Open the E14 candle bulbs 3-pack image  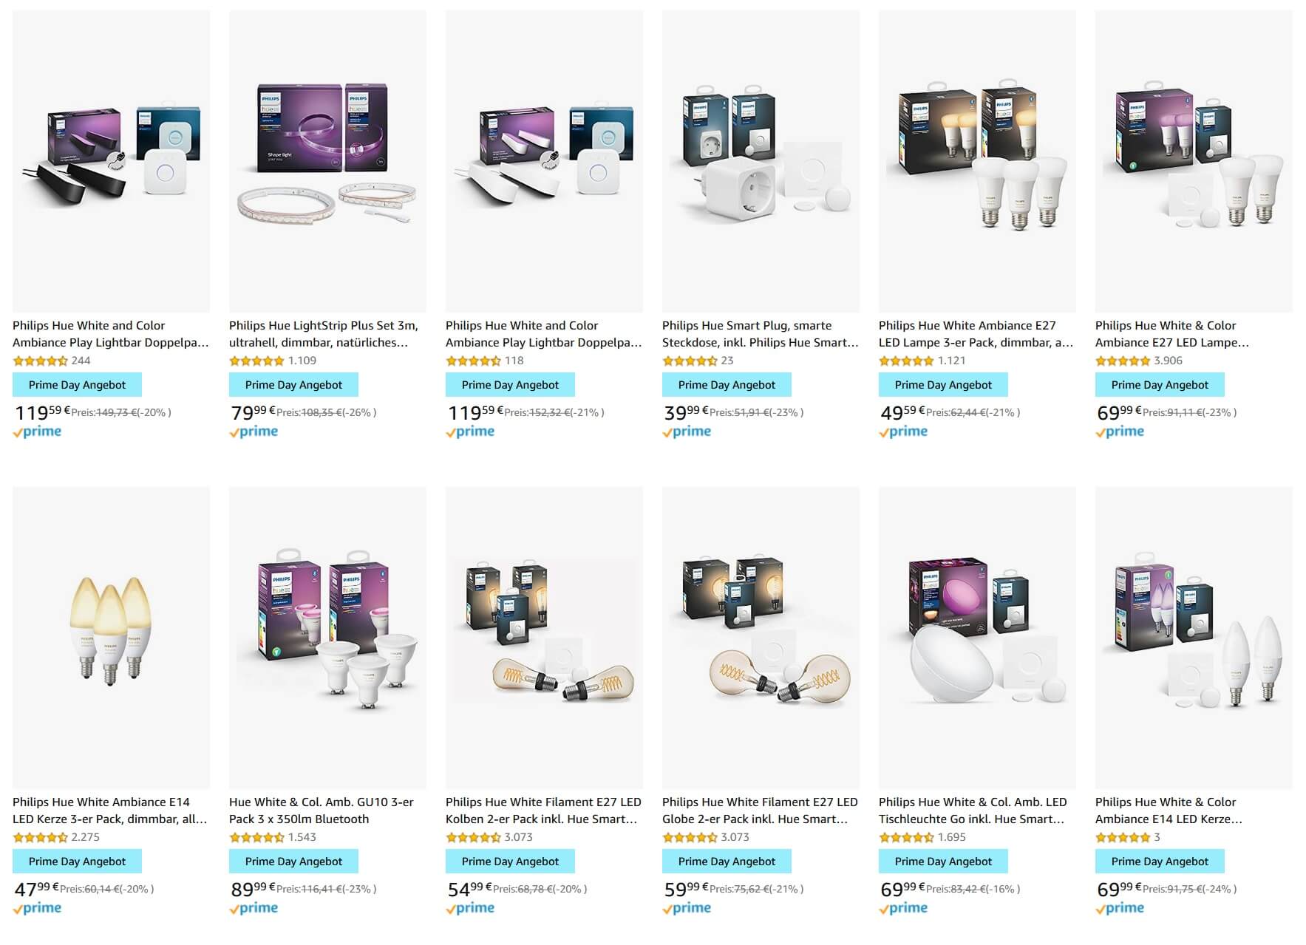tap(111, 638)
